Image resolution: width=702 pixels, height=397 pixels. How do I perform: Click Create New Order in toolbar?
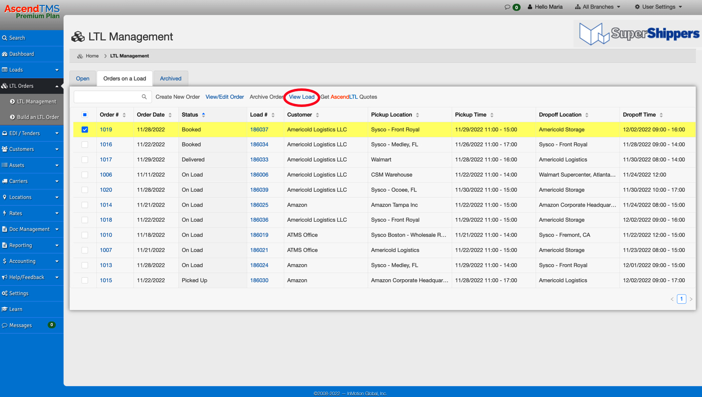click(x=178, y=97)
